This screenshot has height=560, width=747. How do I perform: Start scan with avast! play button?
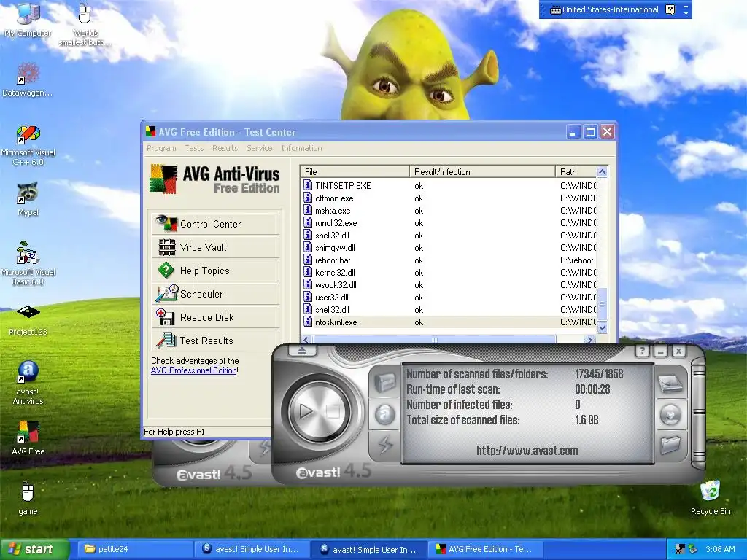click(306, 411)
